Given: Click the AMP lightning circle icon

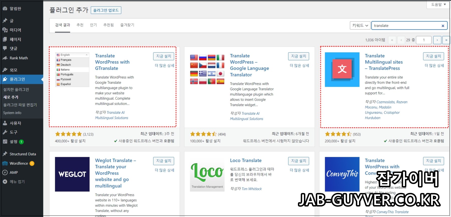Looking at the screenshot, I should 5,172.
